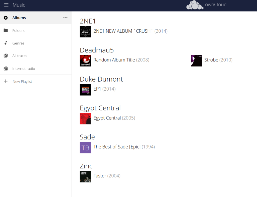Click the 2NE1 CRUSH album cover
This screenshot has height=197, width=257.
click(85, 32)
